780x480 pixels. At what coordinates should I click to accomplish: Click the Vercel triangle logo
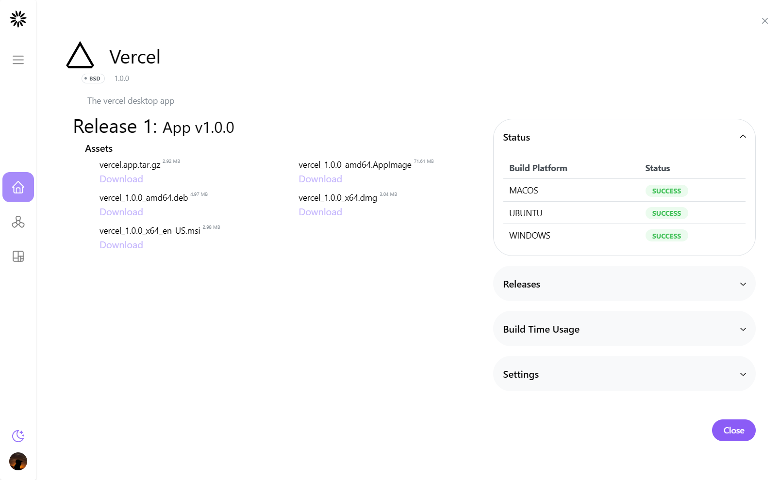[x=80, y=55]
